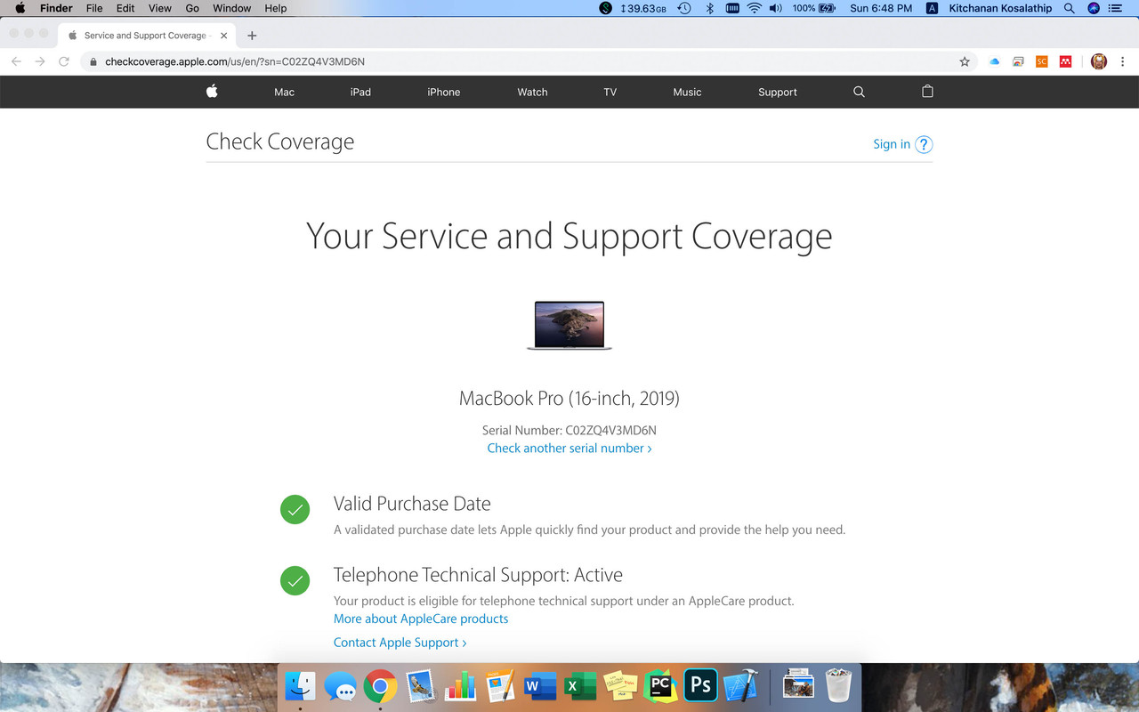Open the Bluetooth menu bar icon
The image size is (1139, 712).
[x=709, y=8]
